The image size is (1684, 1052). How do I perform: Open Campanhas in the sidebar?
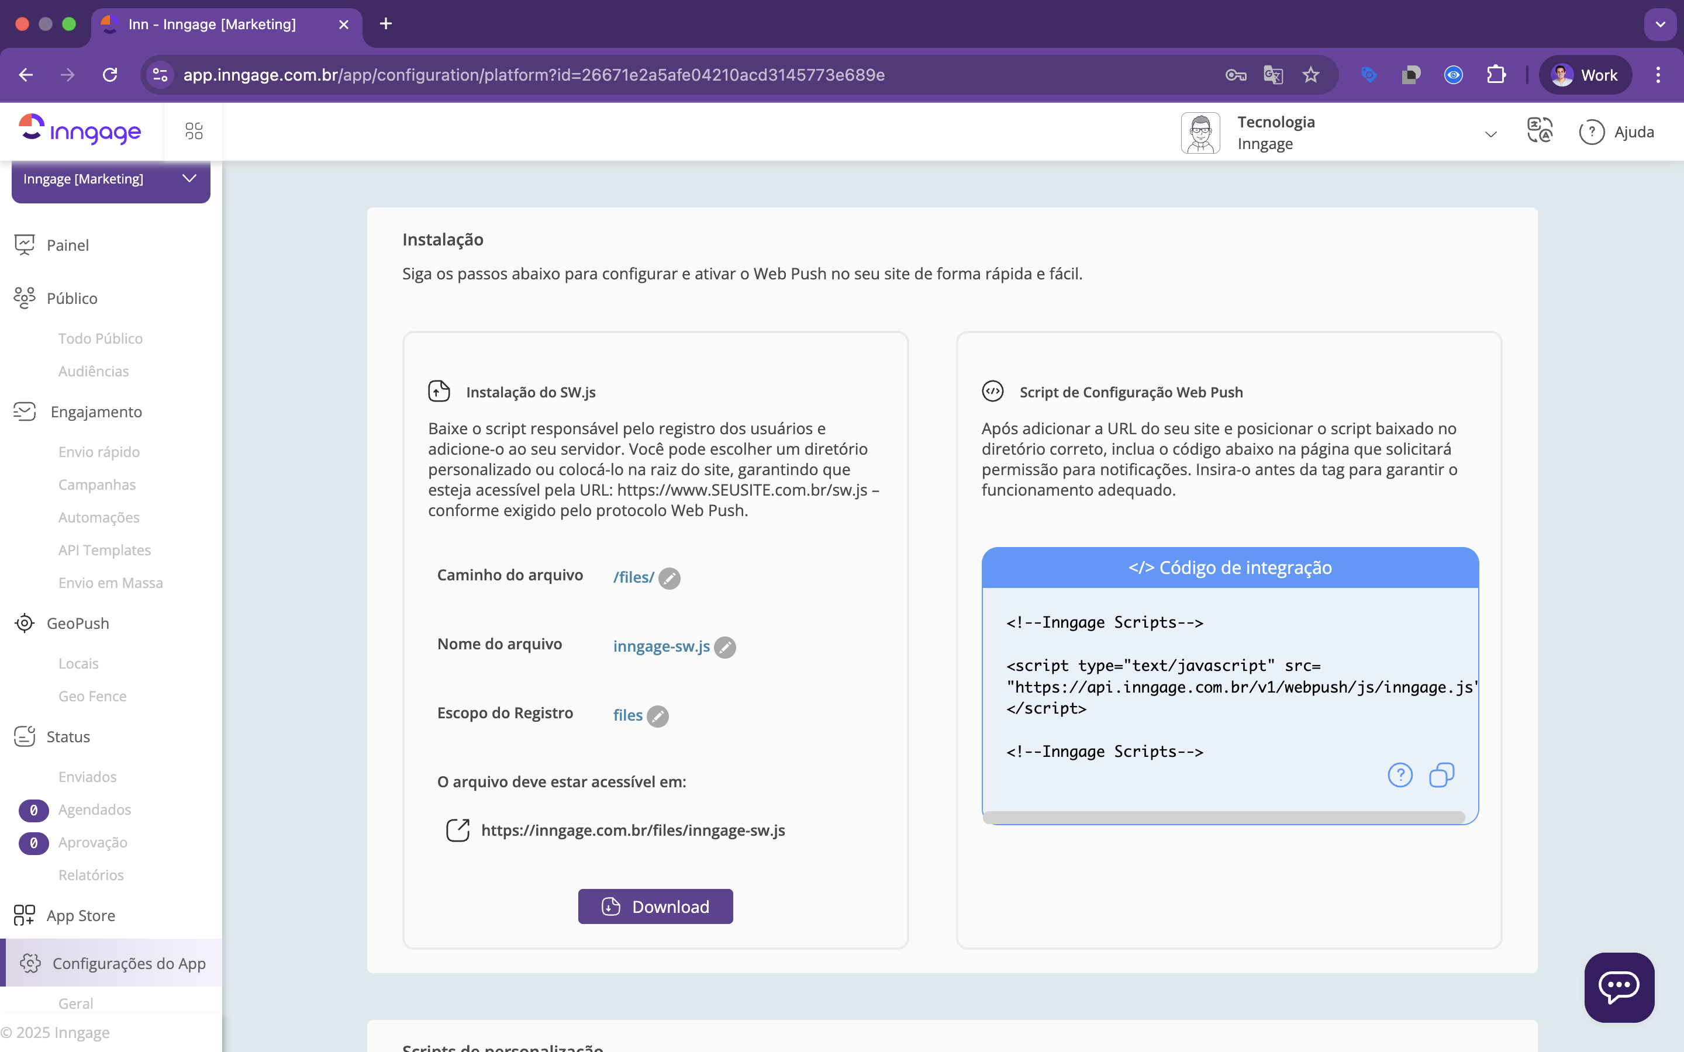[x=96, y=485]
